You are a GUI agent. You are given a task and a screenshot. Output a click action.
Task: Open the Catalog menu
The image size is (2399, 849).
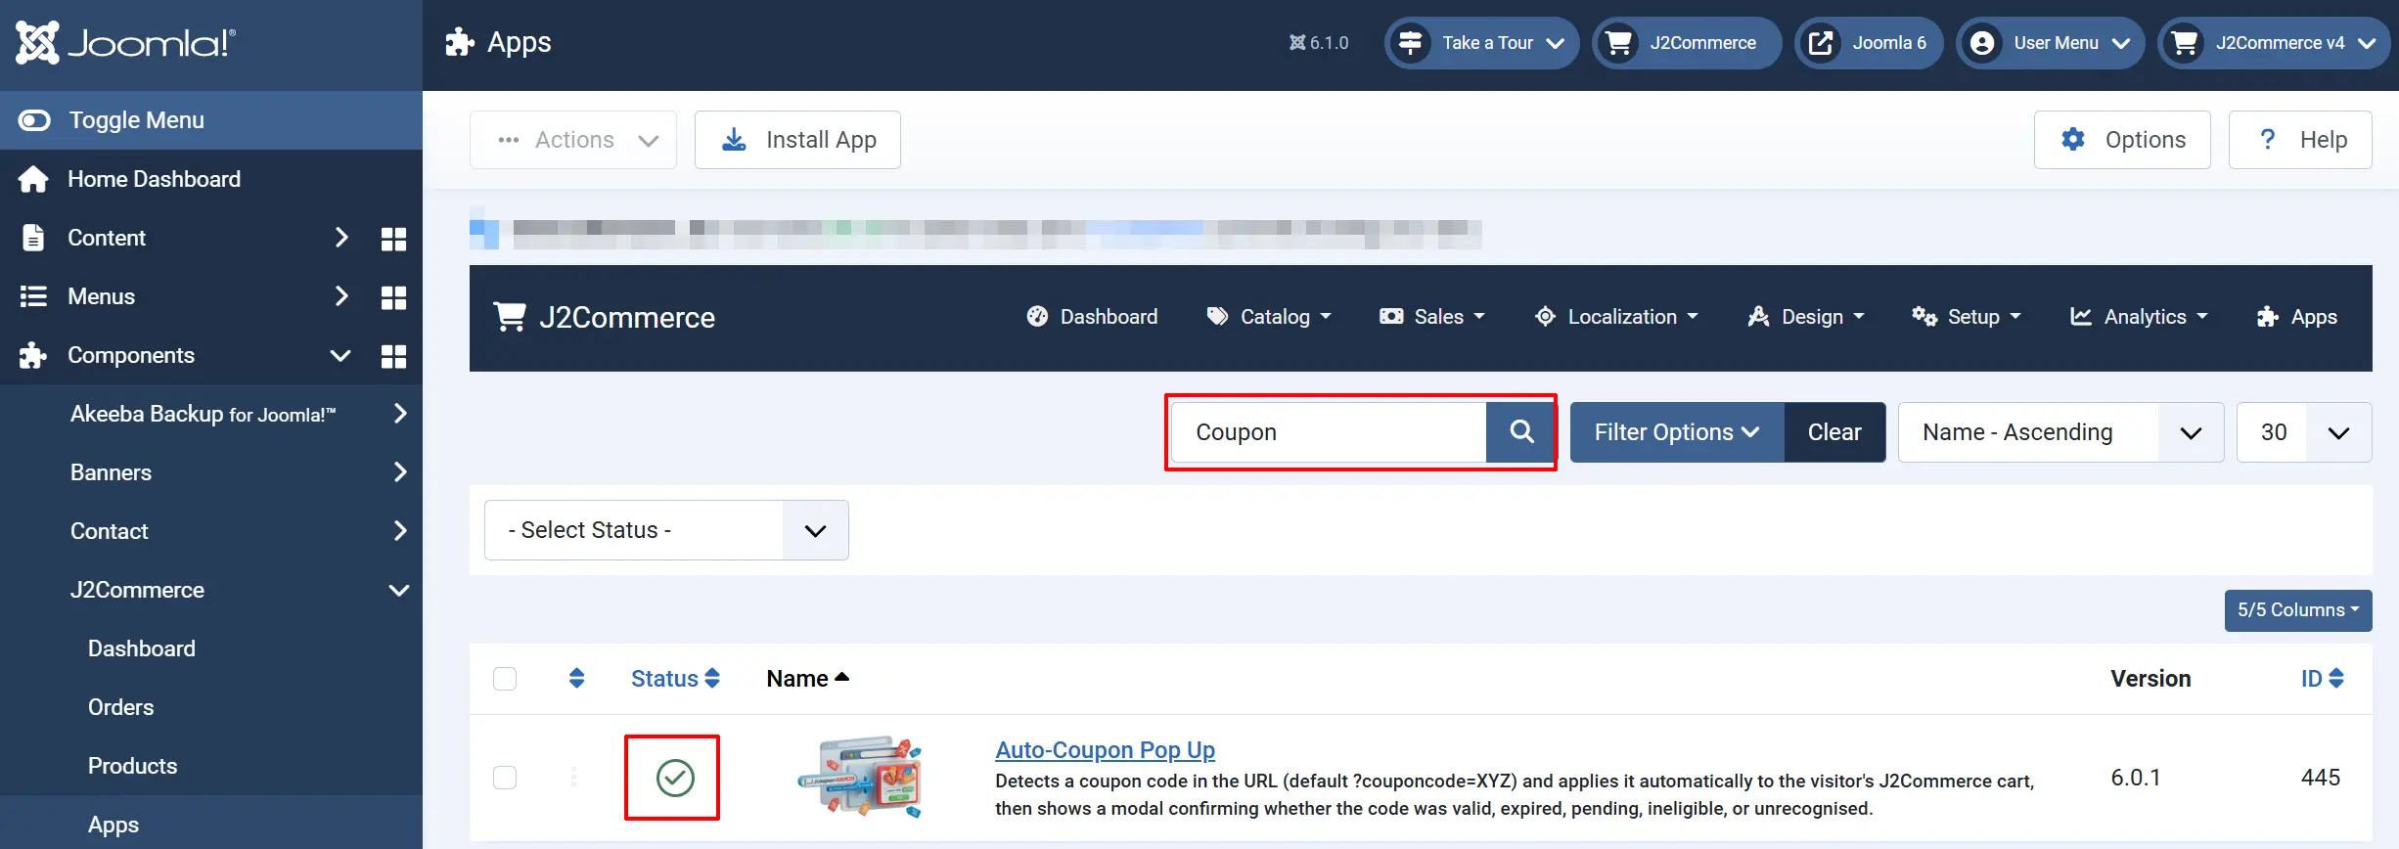tap(1269, 317)
